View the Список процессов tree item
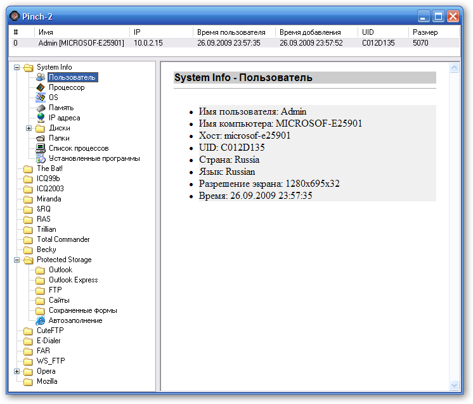Screen dimensions: 473x404 coord(79,148)
